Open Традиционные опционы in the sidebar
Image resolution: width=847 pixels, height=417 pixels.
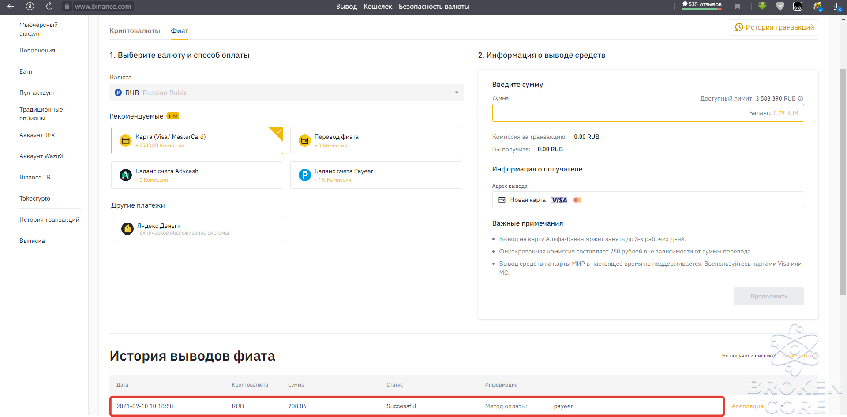[41, 114]
